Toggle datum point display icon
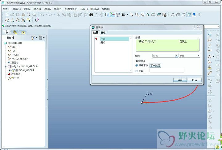 pyautogui.click(x=18, y=20)
